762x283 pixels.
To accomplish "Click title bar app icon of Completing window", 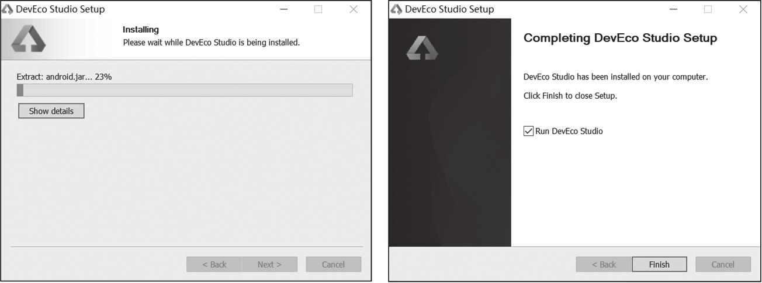I will pos(396,9).
